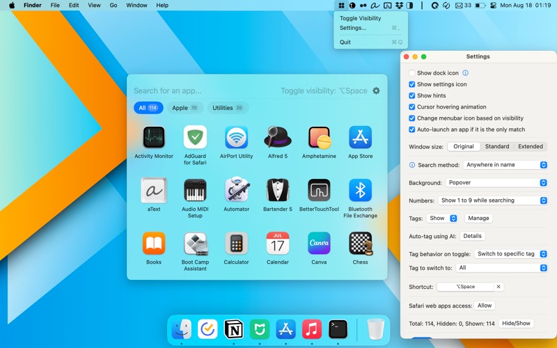The width and height of the screenshot is (557, 348).
Task: Select the Apple tag filter
Action: (x=185, y=108)
